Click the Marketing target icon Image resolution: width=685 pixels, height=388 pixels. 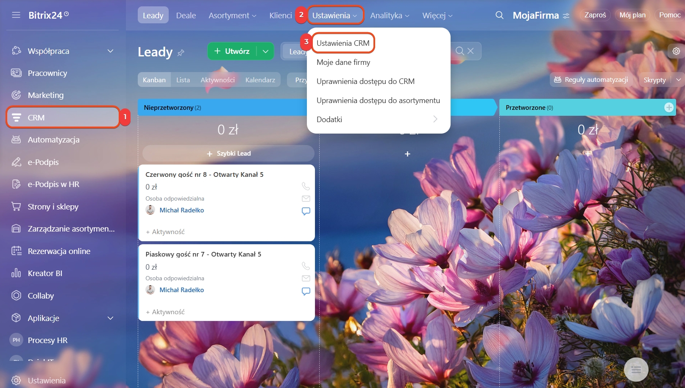[16, 95]
